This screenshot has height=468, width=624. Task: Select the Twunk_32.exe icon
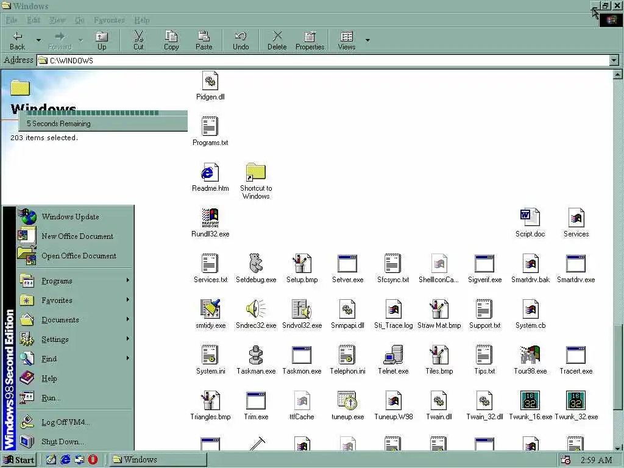576,400
